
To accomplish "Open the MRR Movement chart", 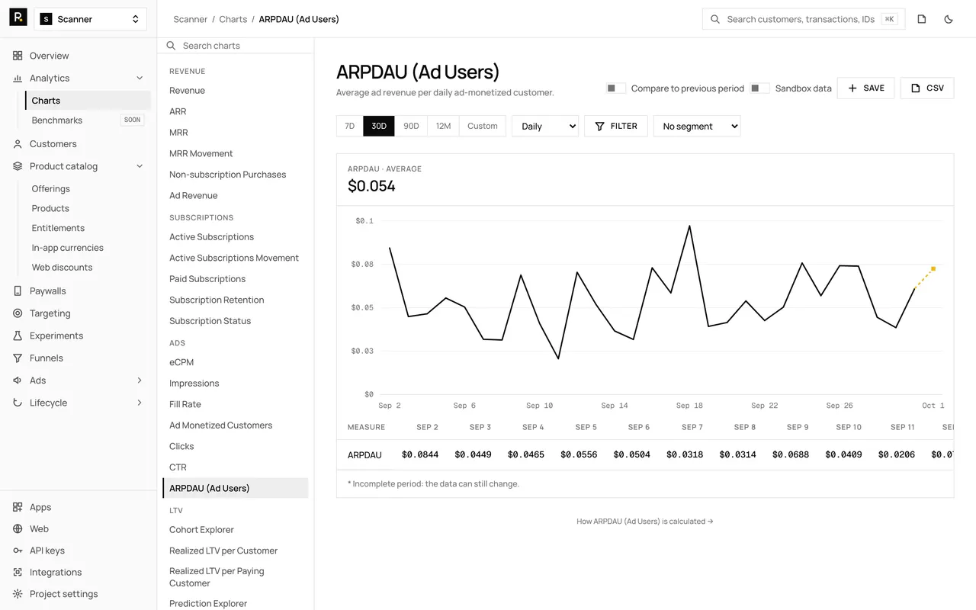I will tap(201, 153).
